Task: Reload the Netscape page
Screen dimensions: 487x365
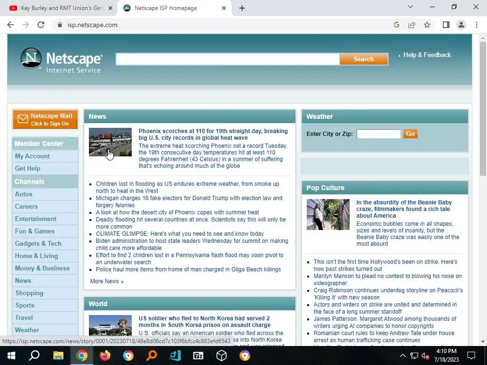Action: (x=41, y=25)
